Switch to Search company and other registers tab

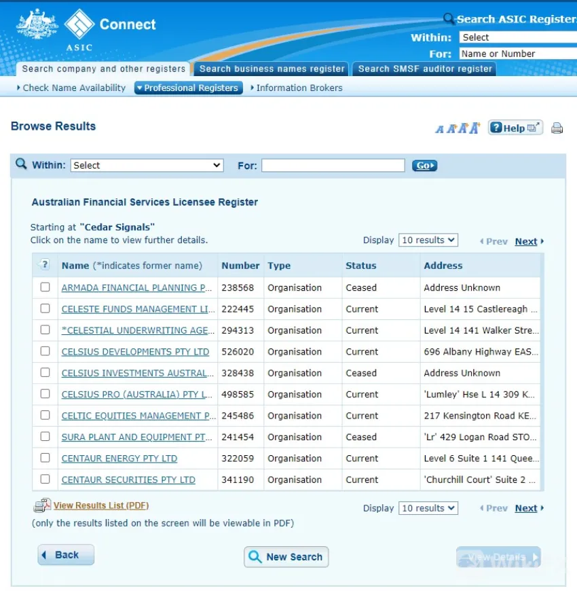(103, 69)
